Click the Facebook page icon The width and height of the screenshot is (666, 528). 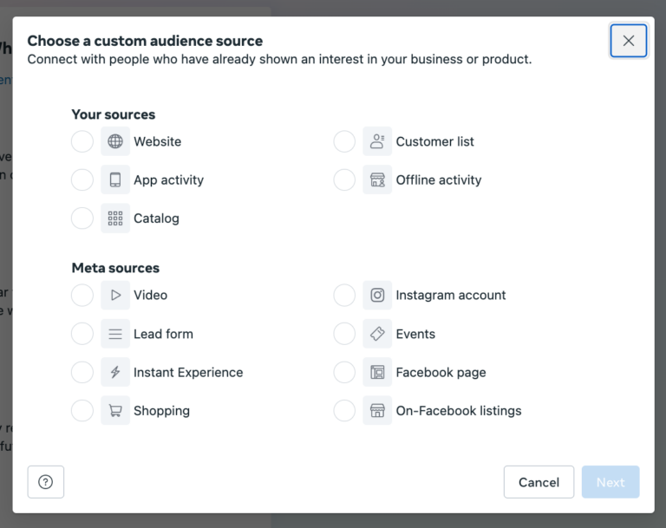(377, 372)
